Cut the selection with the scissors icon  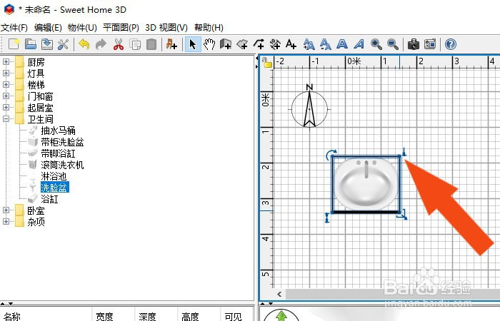click(119, 44)
